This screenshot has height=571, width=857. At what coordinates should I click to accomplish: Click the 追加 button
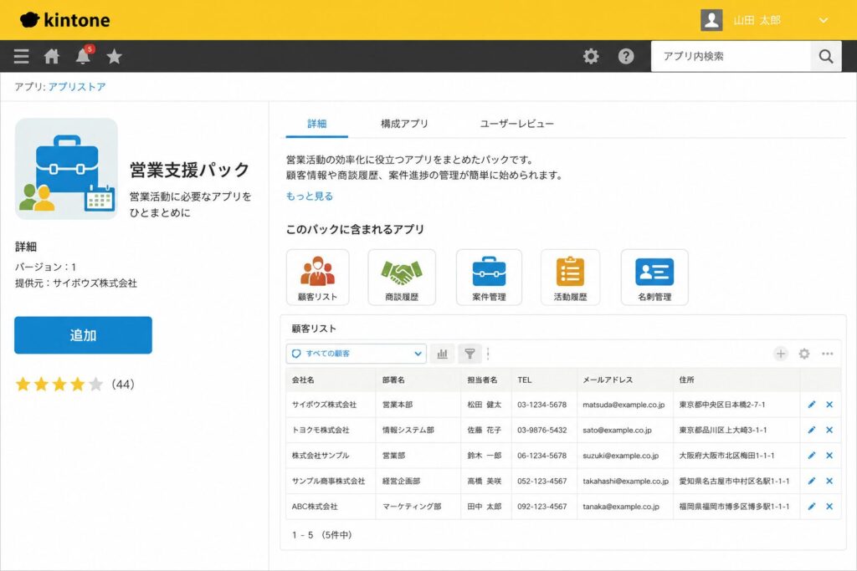83,335
